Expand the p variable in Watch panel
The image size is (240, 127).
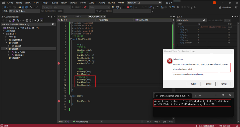[179, 27]
